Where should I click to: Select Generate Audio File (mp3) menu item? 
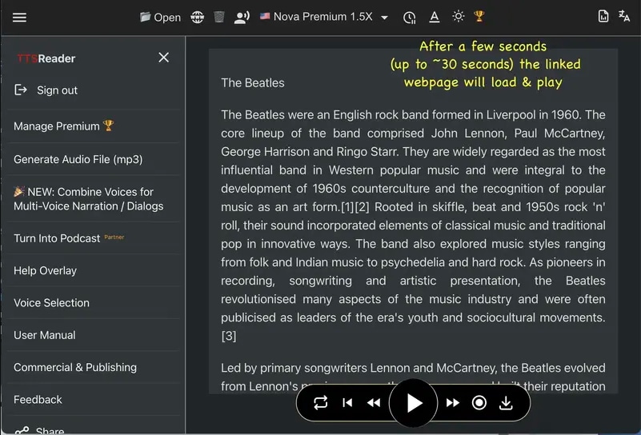click(78, 159)
